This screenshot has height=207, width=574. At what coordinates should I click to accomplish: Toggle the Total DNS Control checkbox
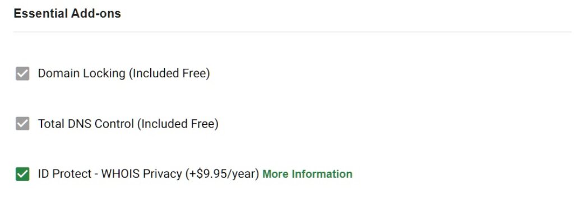pos(22,124)
